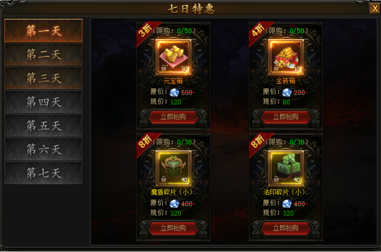Click 立即抢购 under 法印碎片(小)

click(286, 228)
